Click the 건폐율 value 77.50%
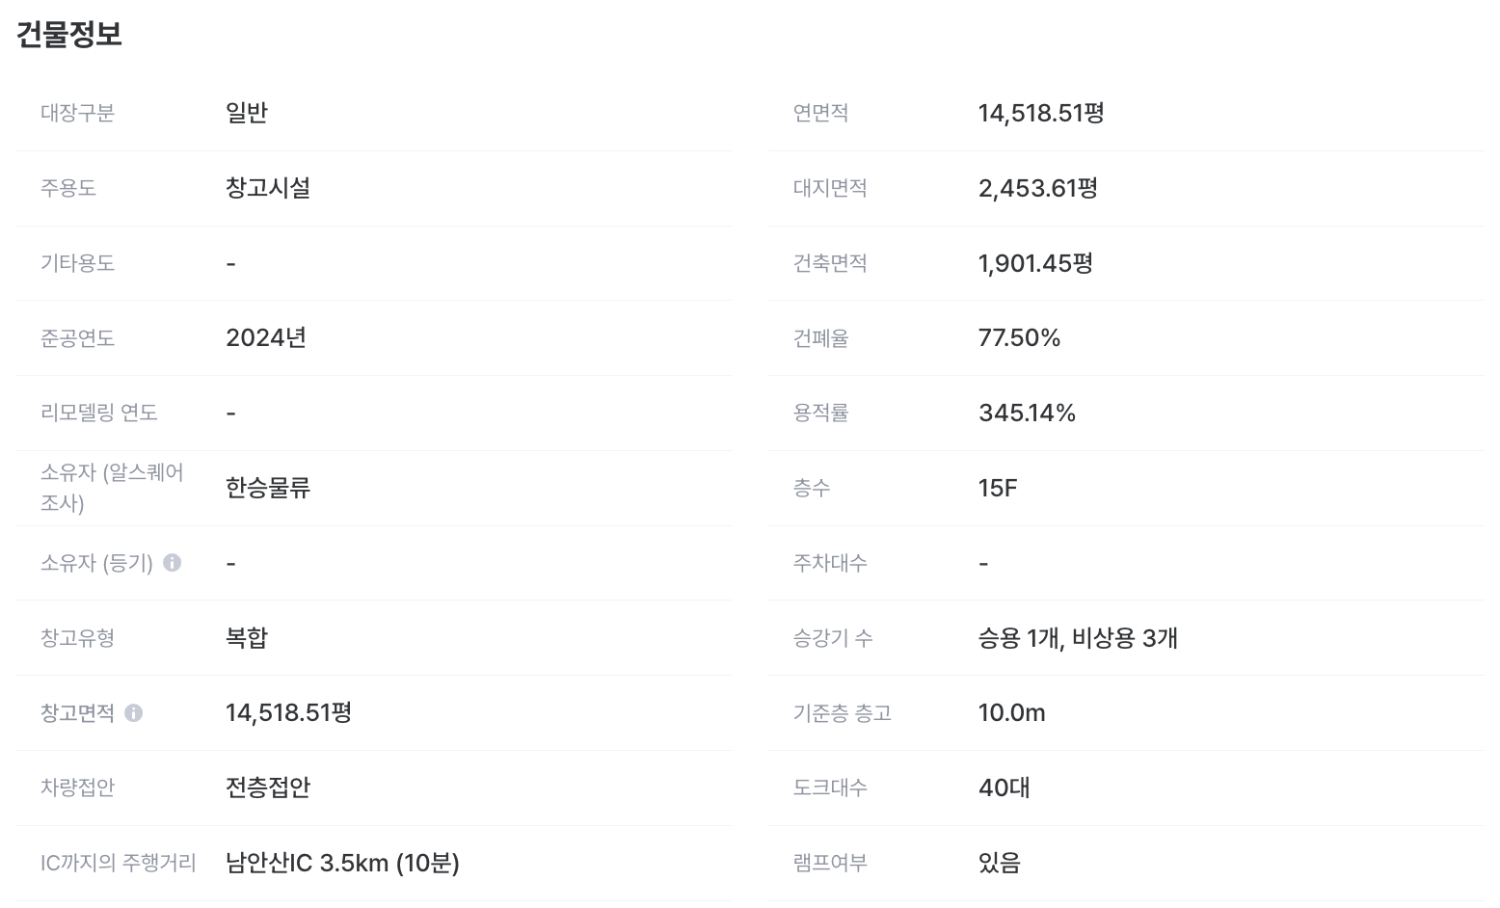 point(1019,337)
